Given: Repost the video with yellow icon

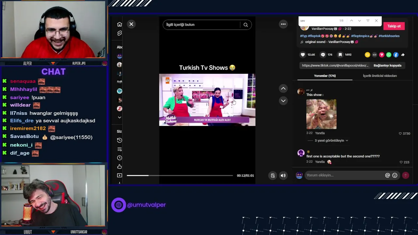Looking at the screenshot, I should [x=367, y=55].
